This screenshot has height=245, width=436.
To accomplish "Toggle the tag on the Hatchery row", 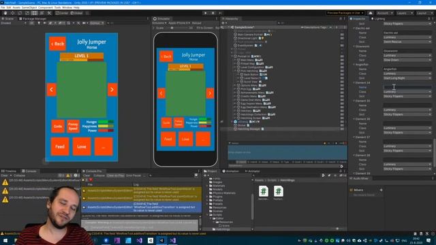I will tap(342, 111).
